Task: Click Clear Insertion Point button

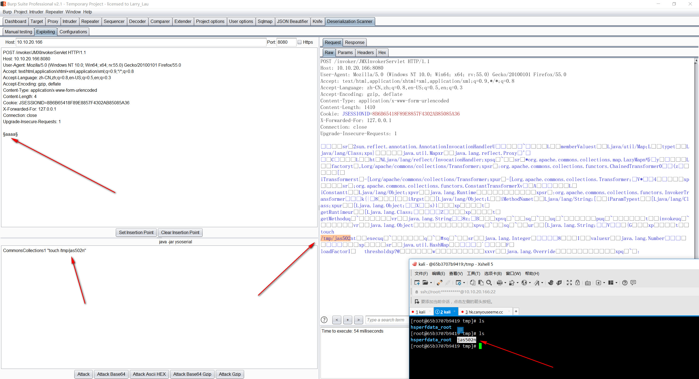Action: click(180, 232)
